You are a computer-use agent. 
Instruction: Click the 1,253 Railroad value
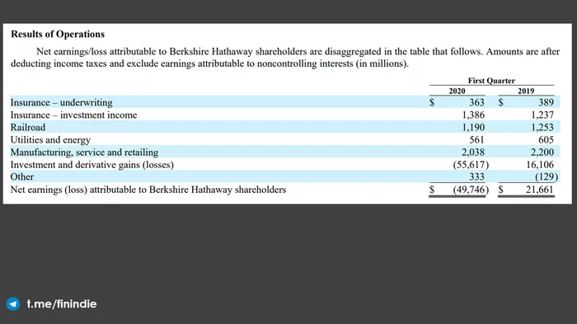(x=542, y=128)
